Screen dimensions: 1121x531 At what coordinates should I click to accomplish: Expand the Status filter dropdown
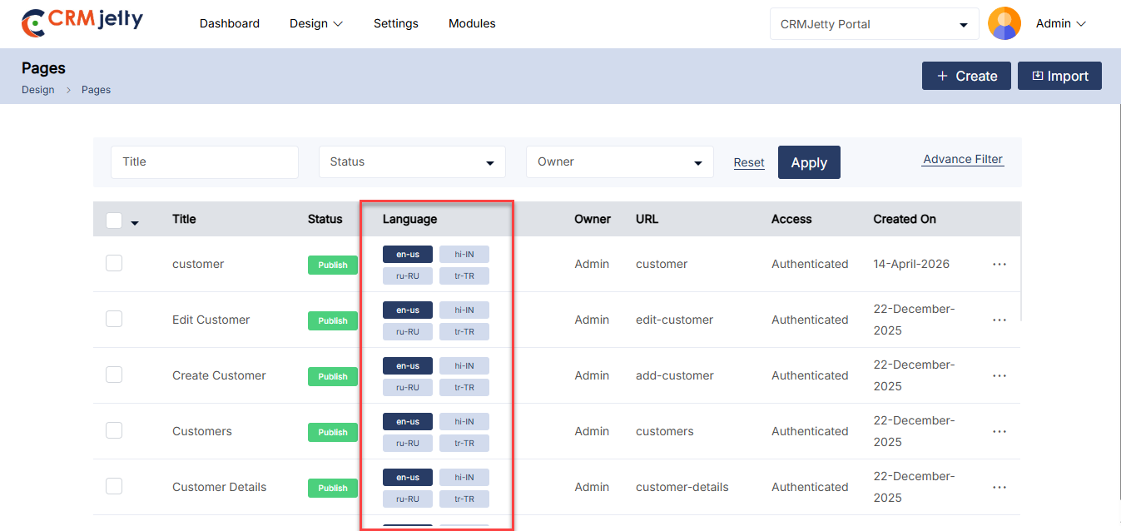pyautogui.click(x=412, y=162)
